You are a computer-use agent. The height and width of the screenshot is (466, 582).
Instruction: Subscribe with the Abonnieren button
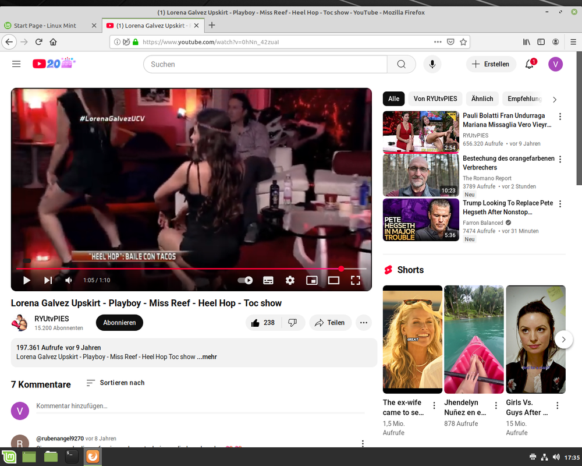(x=119, y=323)
